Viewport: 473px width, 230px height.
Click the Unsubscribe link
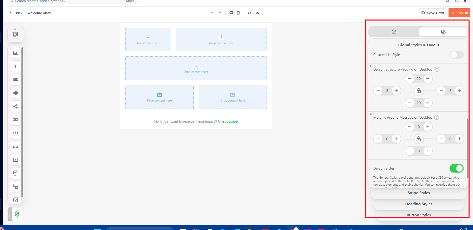point(228,121)
